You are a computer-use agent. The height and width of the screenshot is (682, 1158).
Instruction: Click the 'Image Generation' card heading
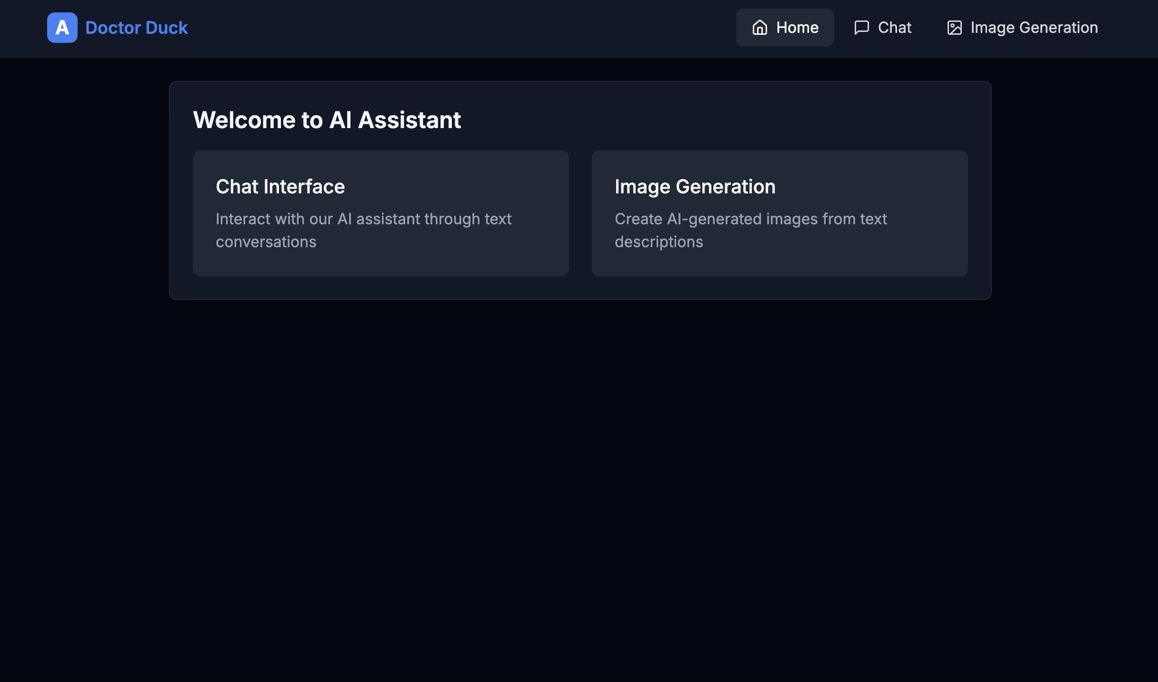pos(695,187)
